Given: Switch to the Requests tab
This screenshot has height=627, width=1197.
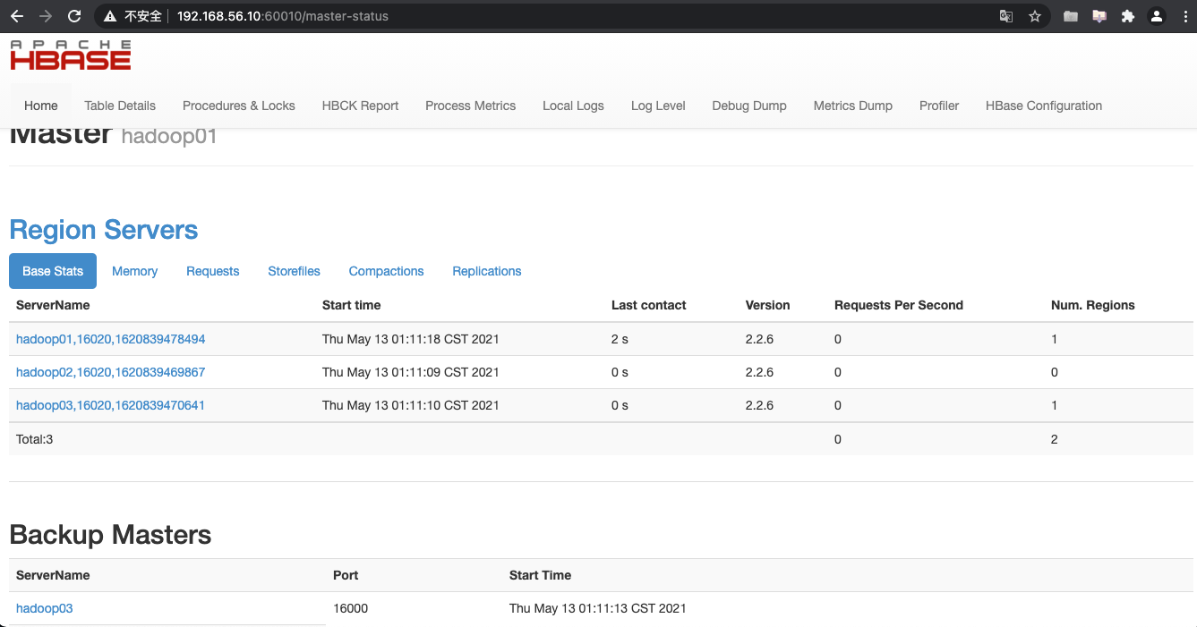Looking at the screenshot, I should point(213,271).
